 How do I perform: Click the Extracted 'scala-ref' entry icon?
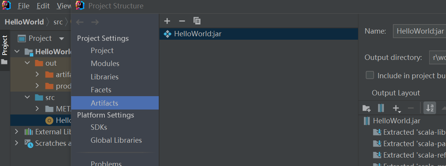[x=377, y=155]
